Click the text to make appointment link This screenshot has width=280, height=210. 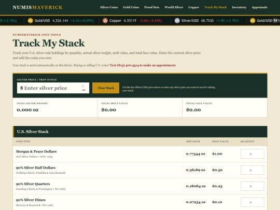tap(143, 65)
